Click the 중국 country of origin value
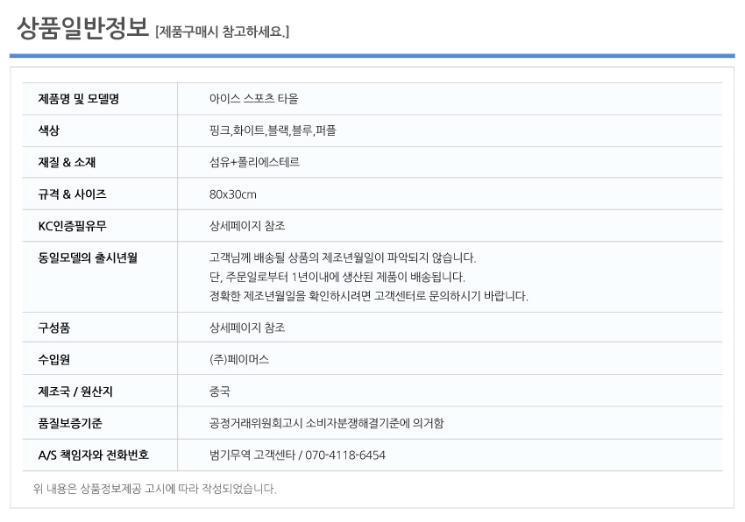 pos(219,391)
